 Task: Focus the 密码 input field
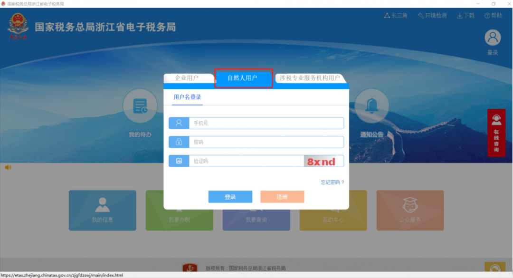[266, 142]
